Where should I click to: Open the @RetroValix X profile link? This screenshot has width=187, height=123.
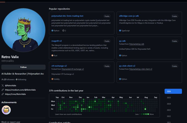[x=11, y=85]
